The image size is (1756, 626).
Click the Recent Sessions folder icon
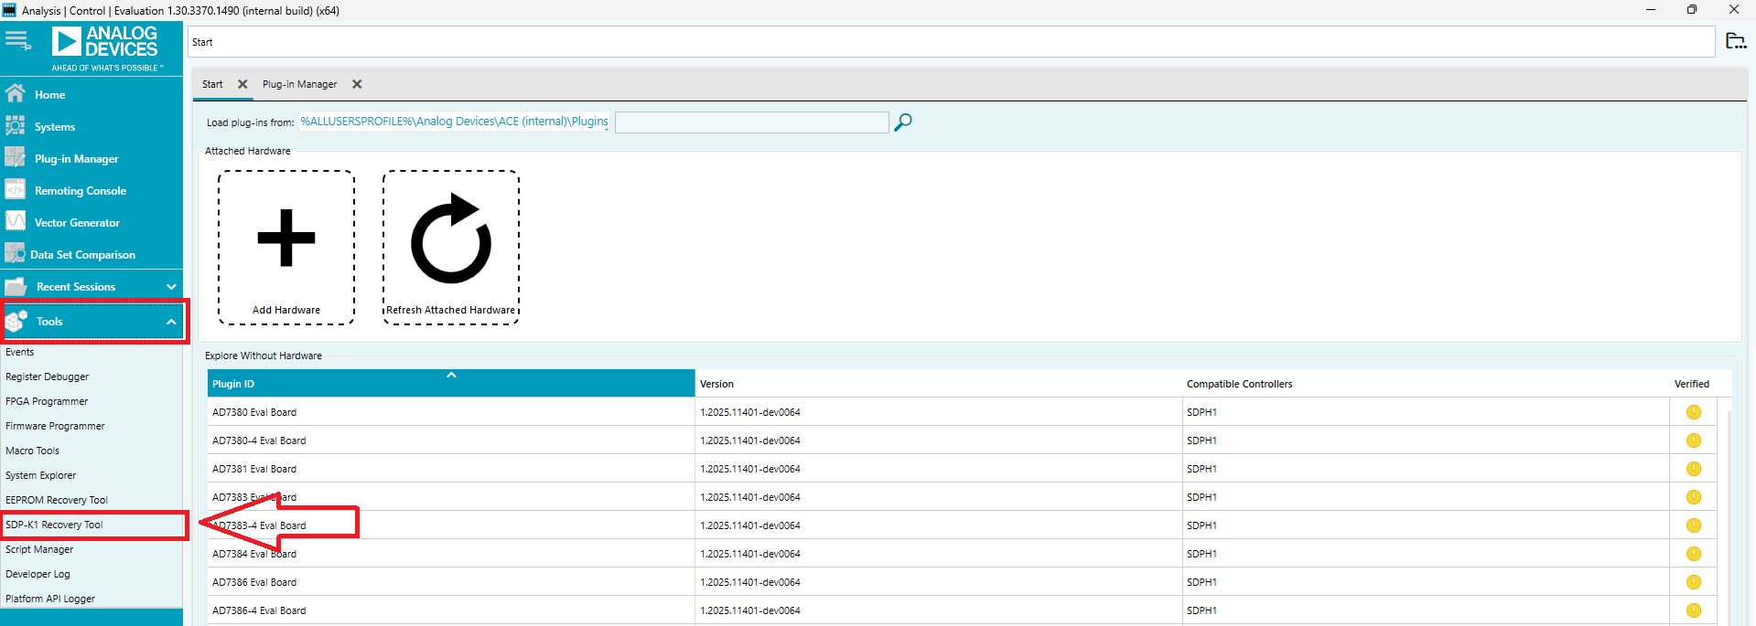pyautogui.click(x=16, y=287)
